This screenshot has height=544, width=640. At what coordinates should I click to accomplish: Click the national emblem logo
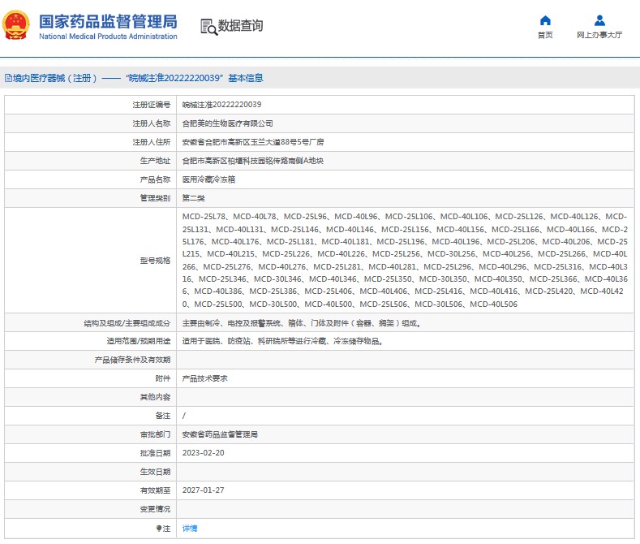[16, 25]
